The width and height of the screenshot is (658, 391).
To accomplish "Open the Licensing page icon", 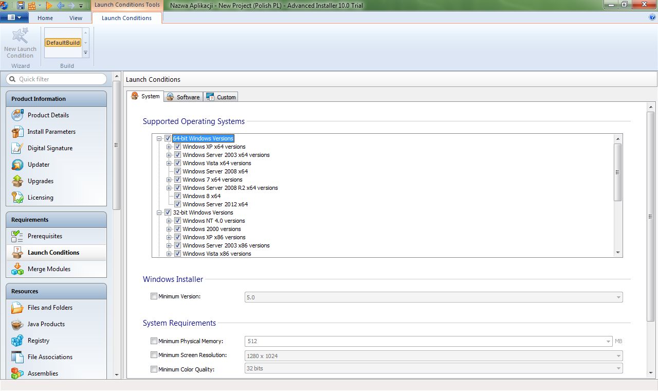I will pyautogui.click(x=17, y=198).
